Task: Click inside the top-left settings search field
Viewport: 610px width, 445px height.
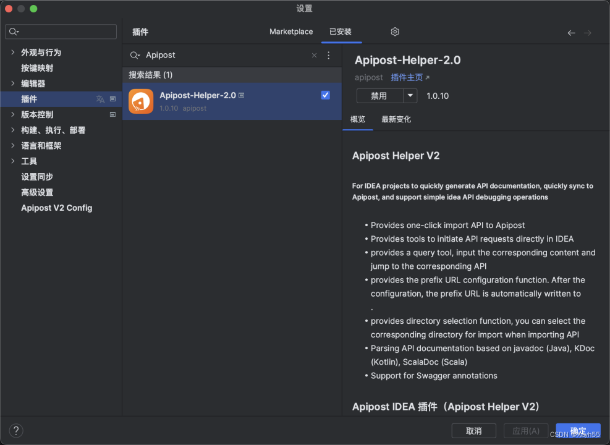Action: [x=61, y=31]
